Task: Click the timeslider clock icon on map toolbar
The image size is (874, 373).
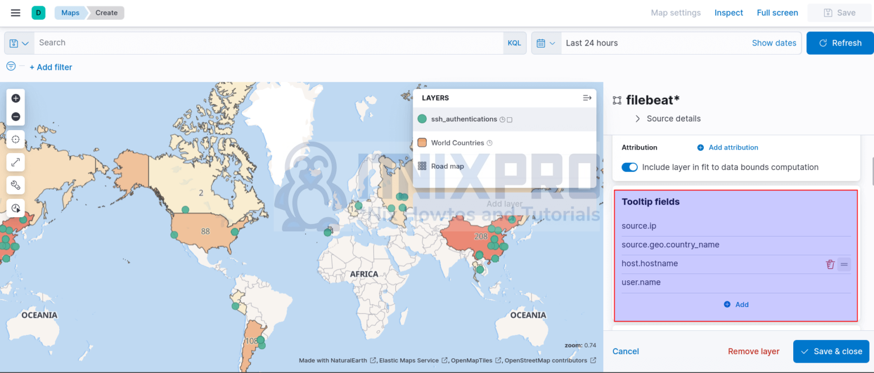Action: tap(15, 207)
